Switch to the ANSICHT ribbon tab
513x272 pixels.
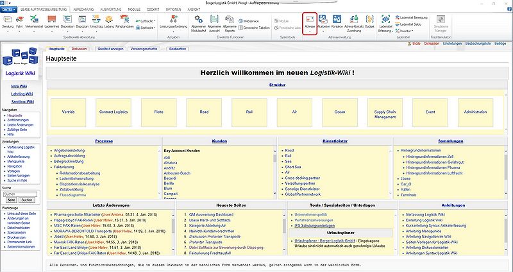coord(194,10)
